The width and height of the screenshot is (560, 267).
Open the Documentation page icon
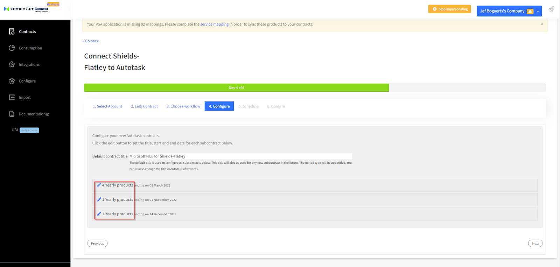click(x=12, y=114)
